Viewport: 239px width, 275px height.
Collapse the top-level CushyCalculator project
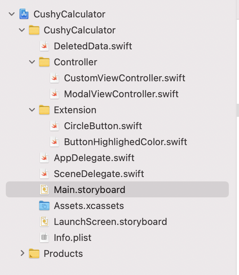click(12, 14)
